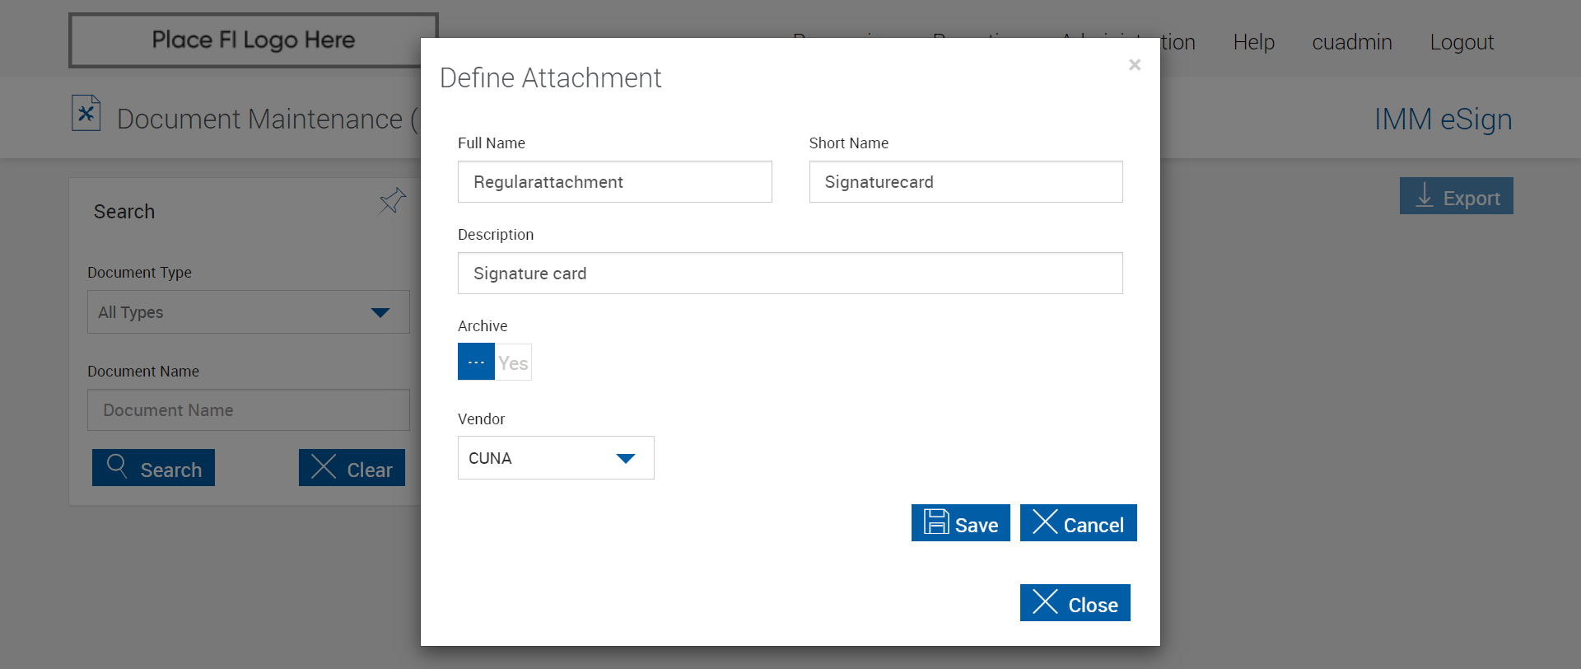Click the Short Name text field

965,182
